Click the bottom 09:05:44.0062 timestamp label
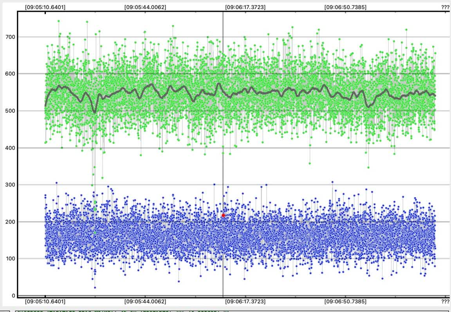The height and width of the screenshot is (312, 451). point(145,301)
